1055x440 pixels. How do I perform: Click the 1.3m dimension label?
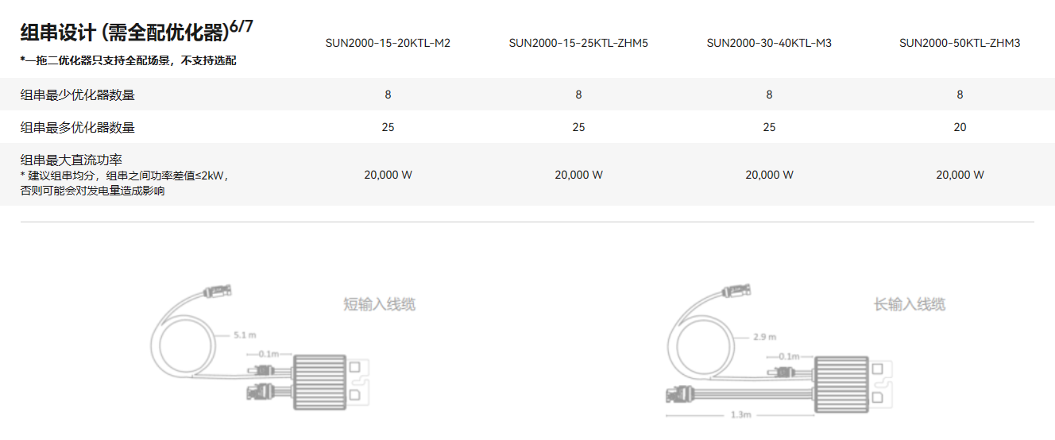click(x=741, y=415)
